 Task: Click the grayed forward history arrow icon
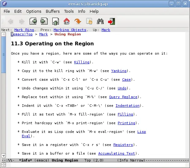tap(22, 21)
